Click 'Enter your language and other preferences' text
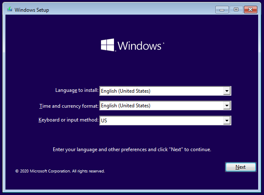 132,149
